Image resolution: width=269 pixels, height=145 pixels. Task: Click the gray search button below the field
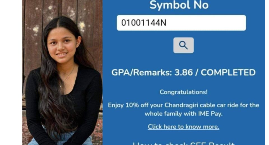[183, 45]
